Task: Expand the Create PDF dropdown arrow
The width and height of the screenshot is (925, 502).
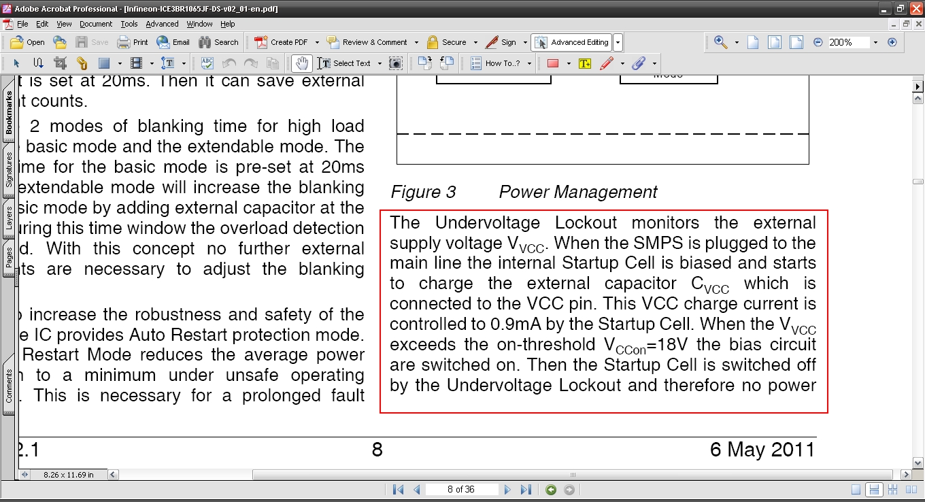Action: pyautogui.click(x=317, y=42)
